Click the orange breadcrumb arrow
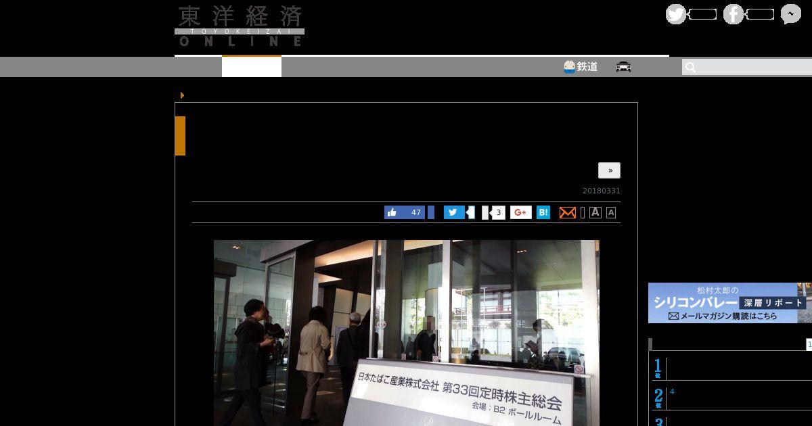This screenshot has height=426, width=812. (x=182, y=95)
